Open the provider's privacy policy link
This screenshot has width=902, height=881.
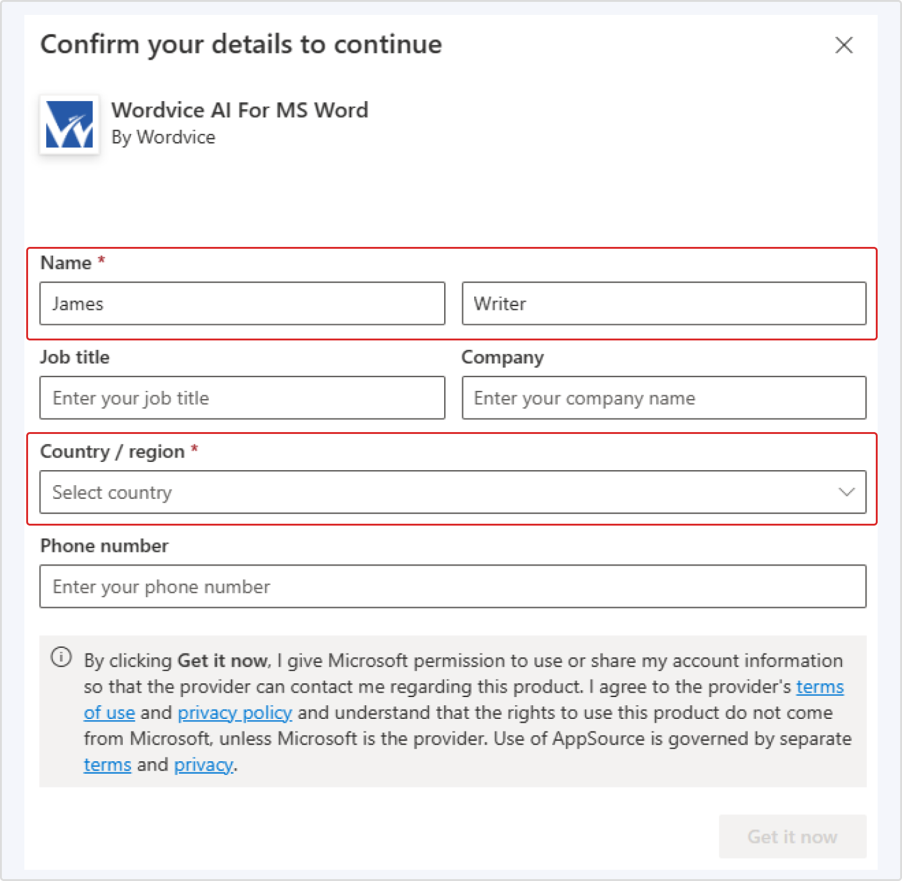[235, 713]
